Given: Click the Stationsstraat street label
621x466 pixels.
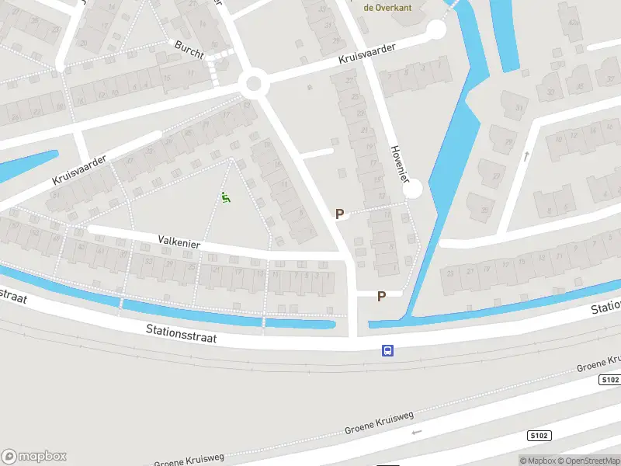Looking at the screenshot, I should tap(182, 333).
